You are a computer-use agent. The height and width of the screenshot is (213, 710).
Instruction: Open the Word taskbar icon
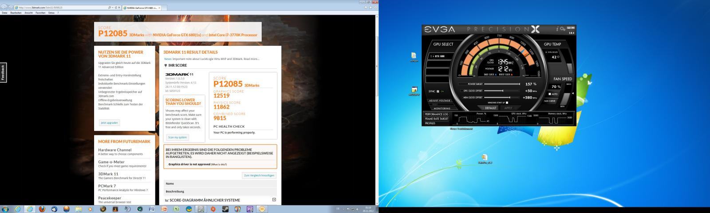[x=152, y=209]
